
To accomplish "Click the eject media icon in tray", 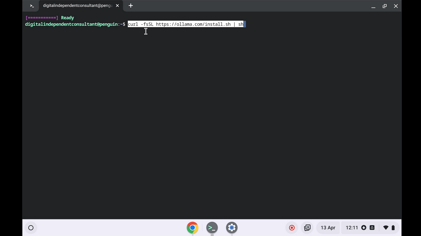I will (372, 228).
